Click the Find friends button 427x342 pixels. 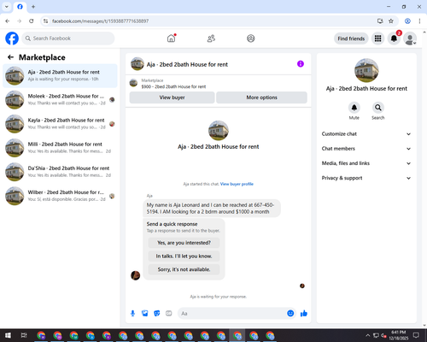(351, 38)
